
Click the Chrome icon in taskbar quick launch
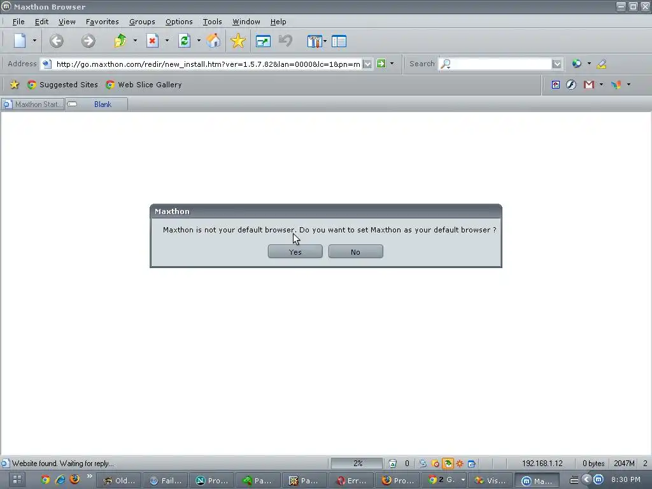[x=45, y=479]
